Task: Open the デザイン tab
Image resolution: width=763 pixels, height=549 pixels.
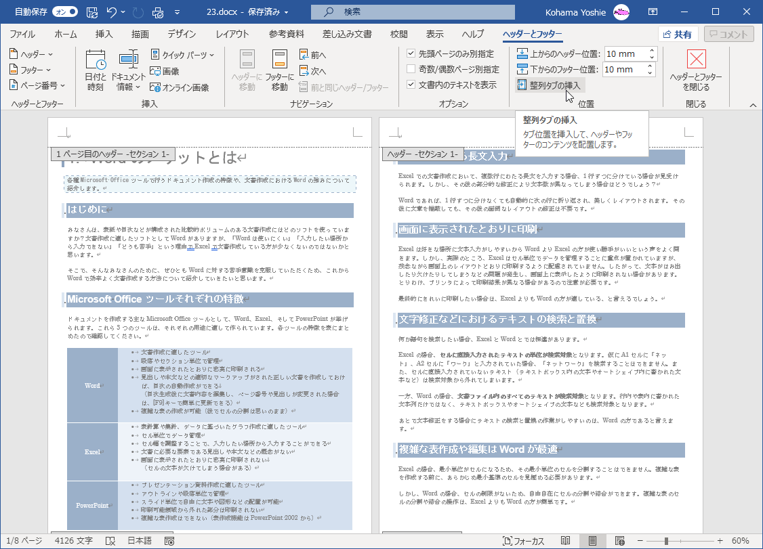Action: point(182,34)
